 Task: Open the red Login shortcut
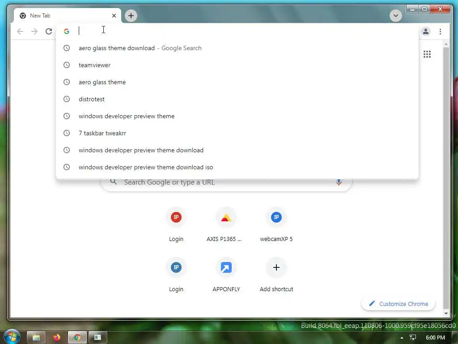coord(176,225)
